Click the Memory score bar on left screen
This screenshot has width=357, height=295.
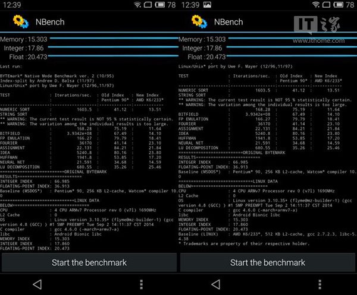114,39
